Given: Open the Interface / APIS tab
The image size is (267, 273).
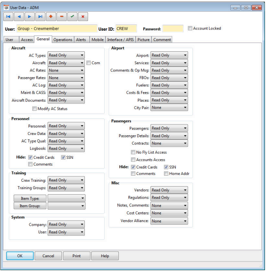Looking at the screenshot, I should pos(121,40).
